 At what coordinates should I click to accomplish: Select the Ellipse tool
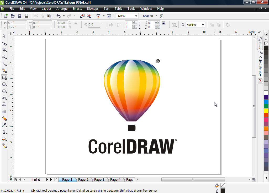tap(4, 84)
